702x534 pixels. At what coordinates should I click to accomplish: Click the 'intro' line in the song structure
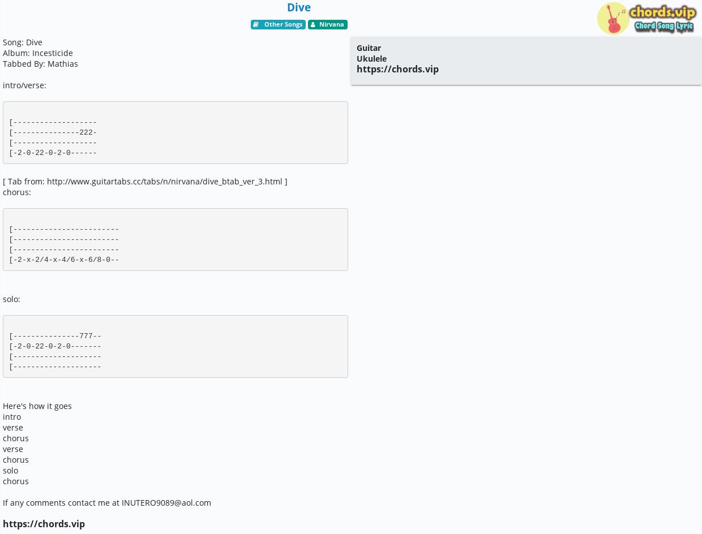[x=12, y=417]
